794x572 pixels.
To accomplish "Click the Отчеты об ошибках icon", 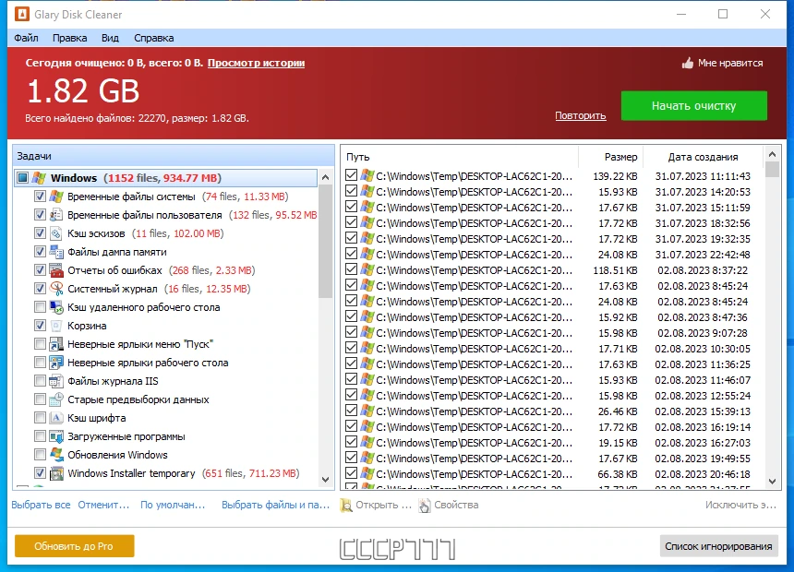I will tap(56, 270).
